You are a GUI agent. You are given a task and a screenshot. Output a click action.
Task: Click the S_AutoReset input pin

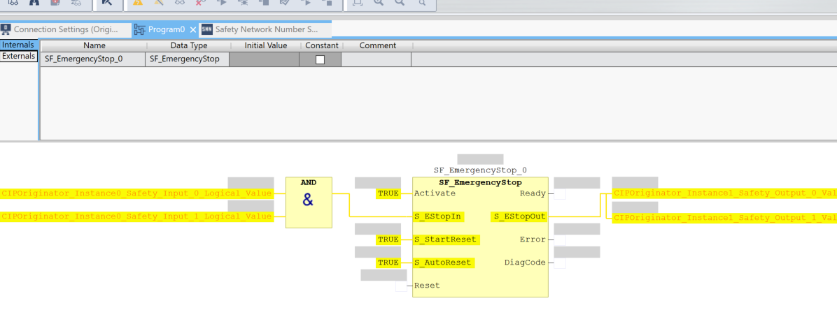click(442, 263)
